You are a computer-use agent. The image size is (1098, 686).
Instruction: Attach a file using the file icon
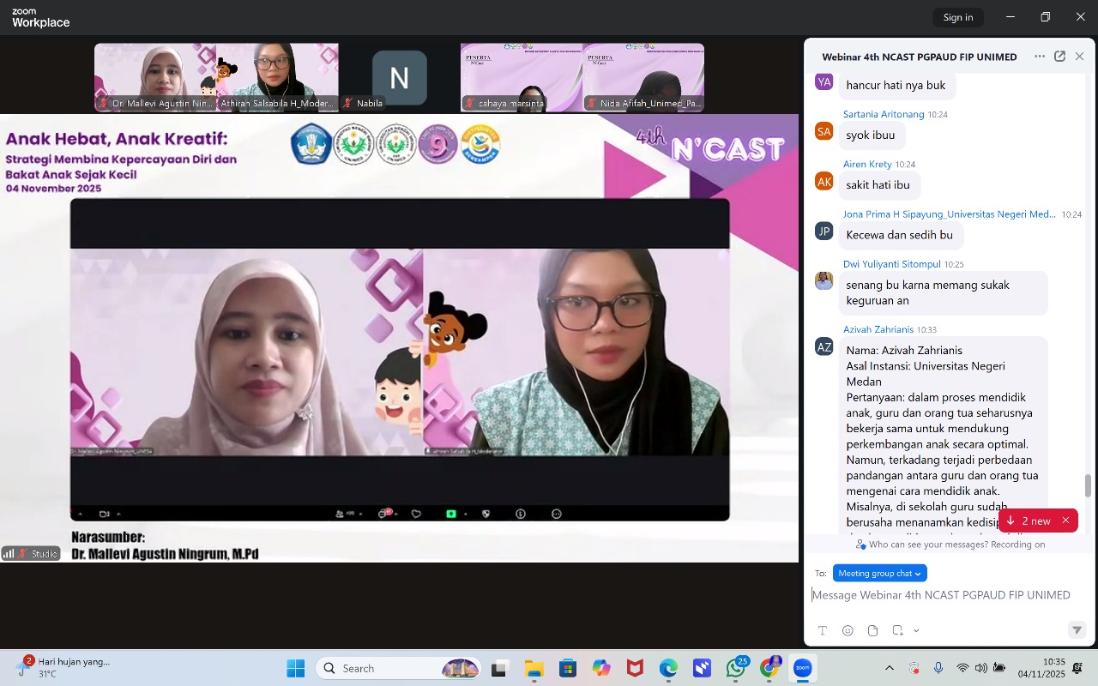(x=872, y=630)
